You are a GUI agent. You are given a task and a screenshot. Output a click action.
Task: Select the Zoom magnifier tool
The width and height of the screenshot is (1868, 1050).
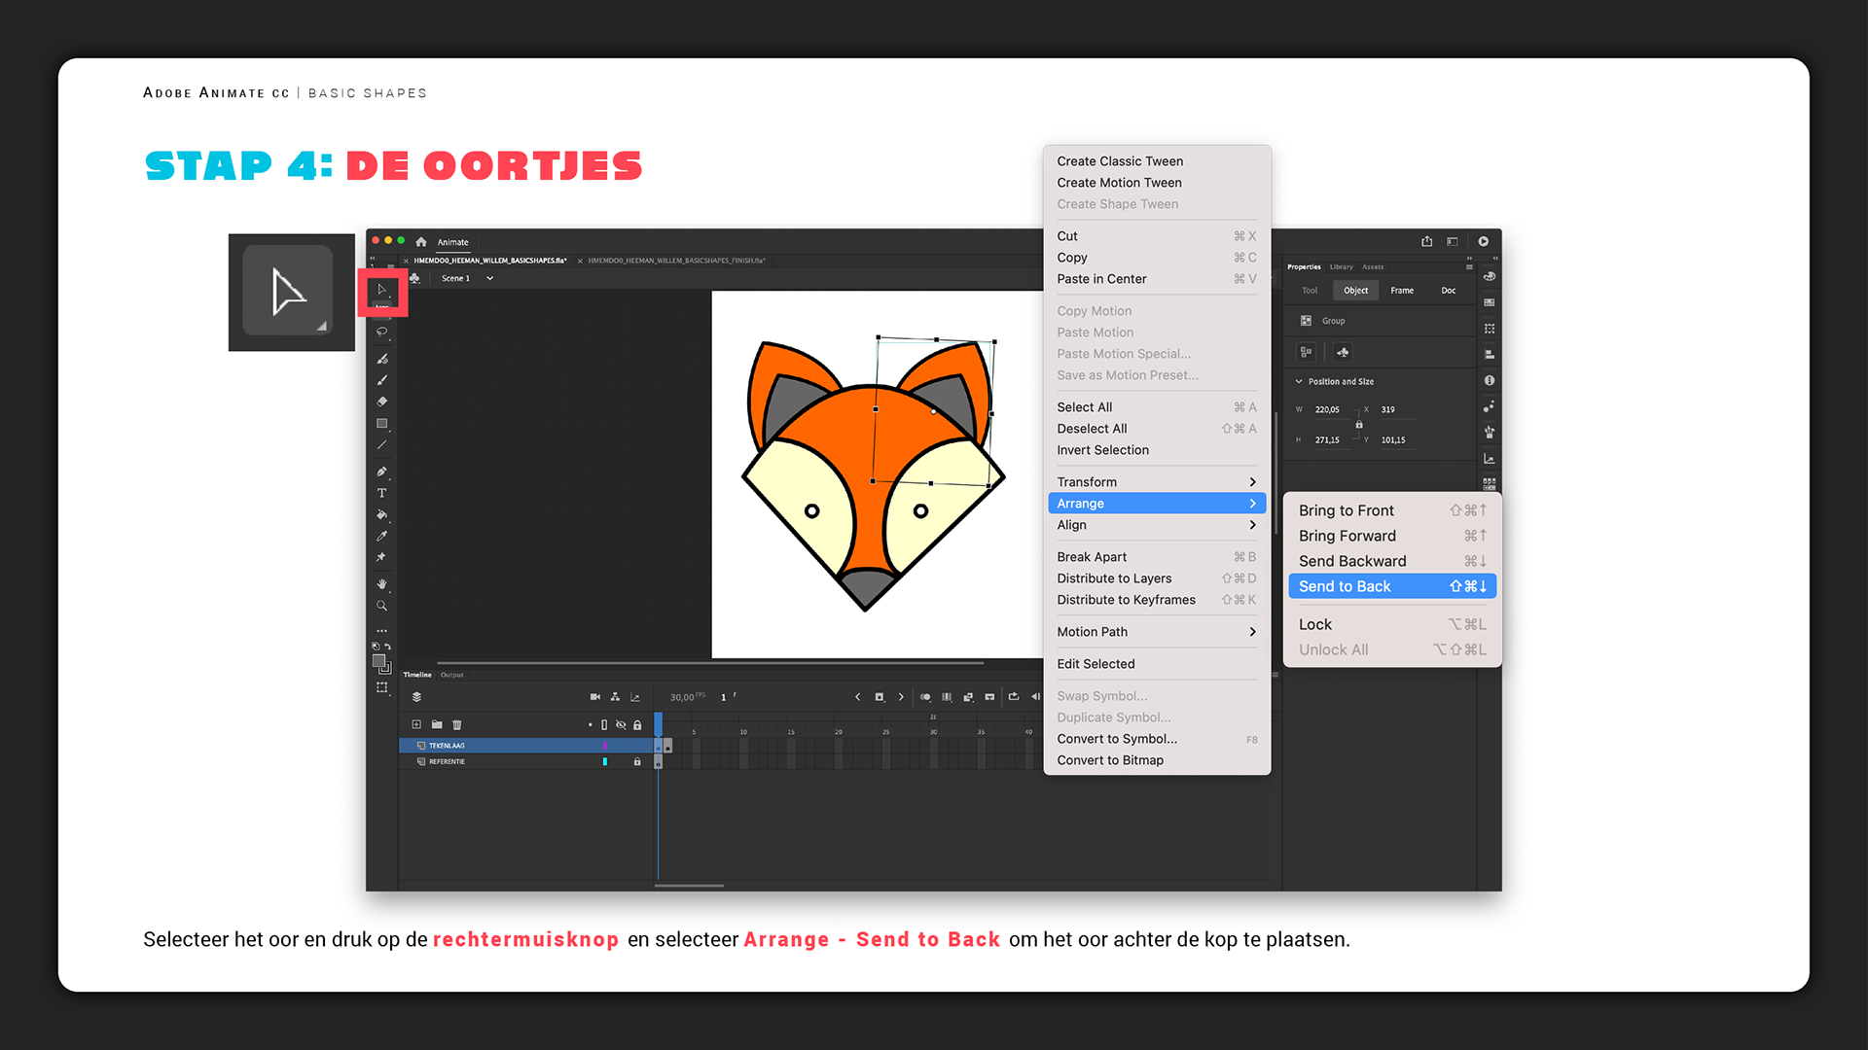click(381, 606)
